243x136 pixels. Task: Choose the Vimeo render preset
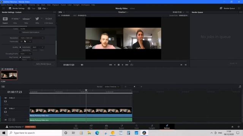coord(26,20)
